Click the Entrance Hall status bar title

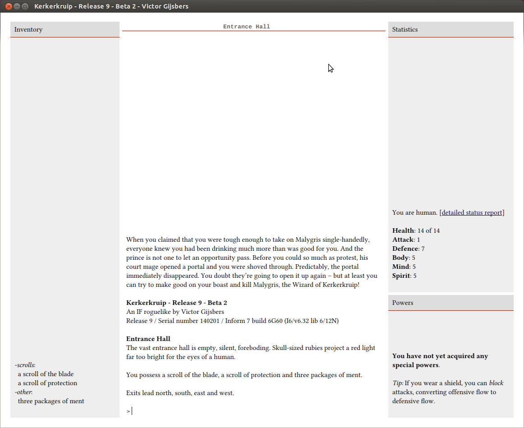tap(247, 27)
